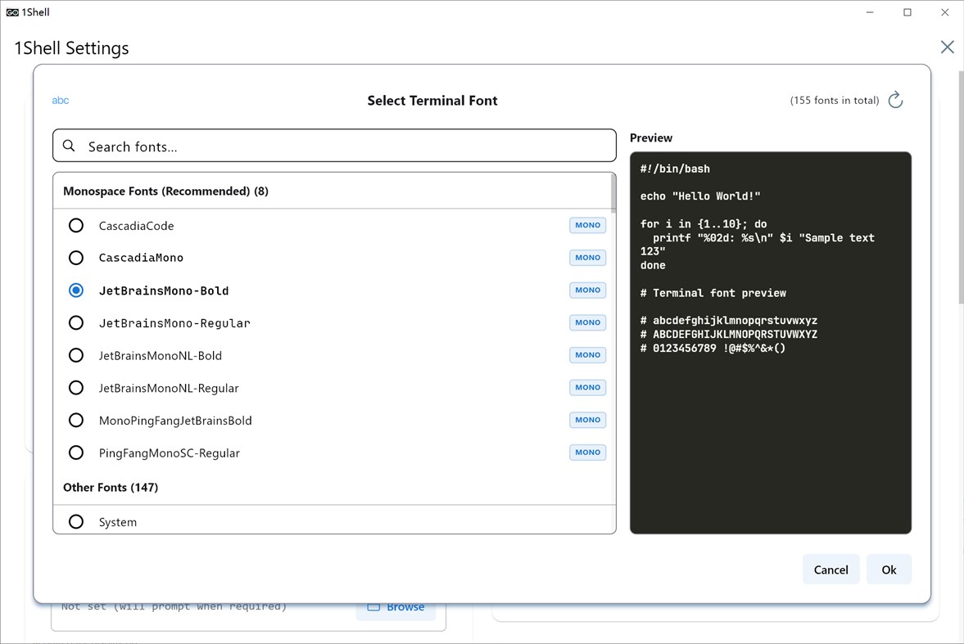Screen dimensions: 964x644
Task: Minimize the 1Shell window
Action: coord(869,12)
